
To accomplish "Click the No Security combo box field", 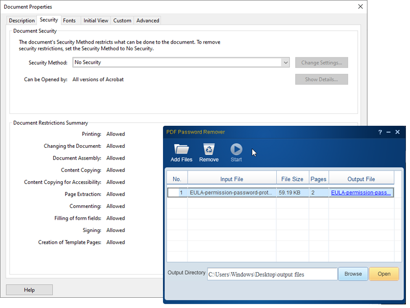I will coord(181,63).
